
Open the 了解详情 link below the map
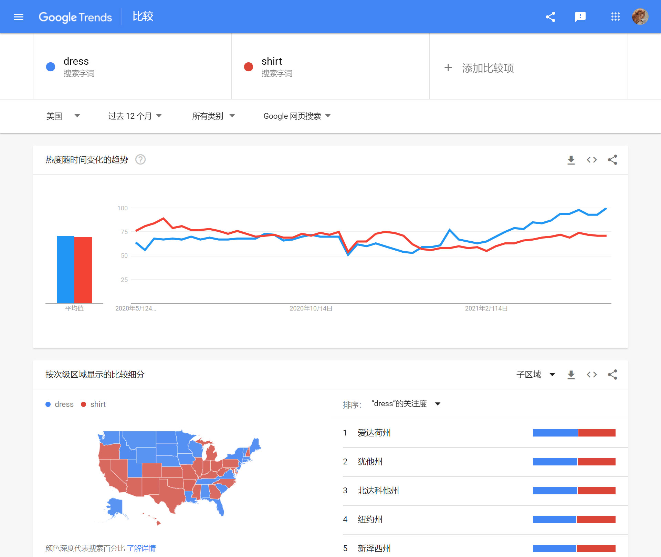click(x=141, y=548)
